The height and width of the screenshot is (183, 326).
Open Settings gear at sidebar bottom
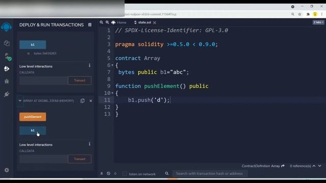point(7,170)
